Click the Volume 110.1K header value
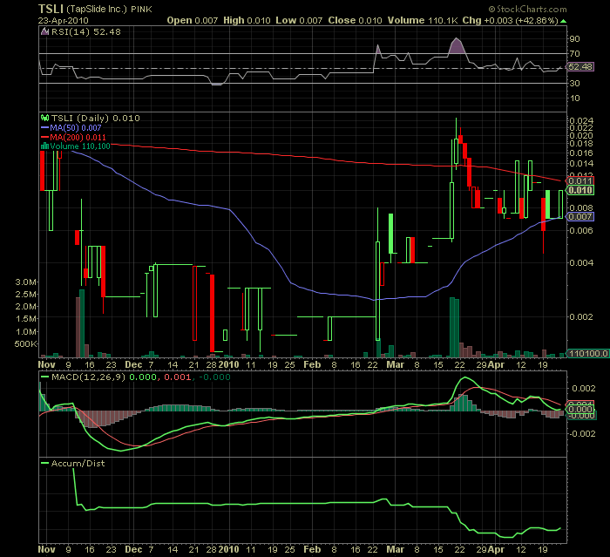610x557 pixels. 423,20
